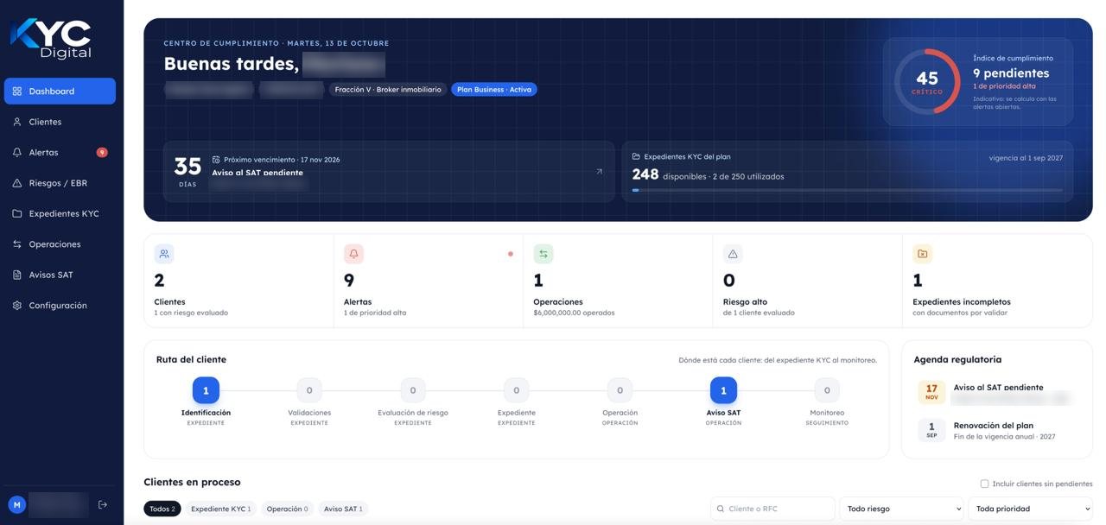Open the arrow on the próximo vencimiento card
This screenshot has height=525, width=1106.
tap(599, 171)
